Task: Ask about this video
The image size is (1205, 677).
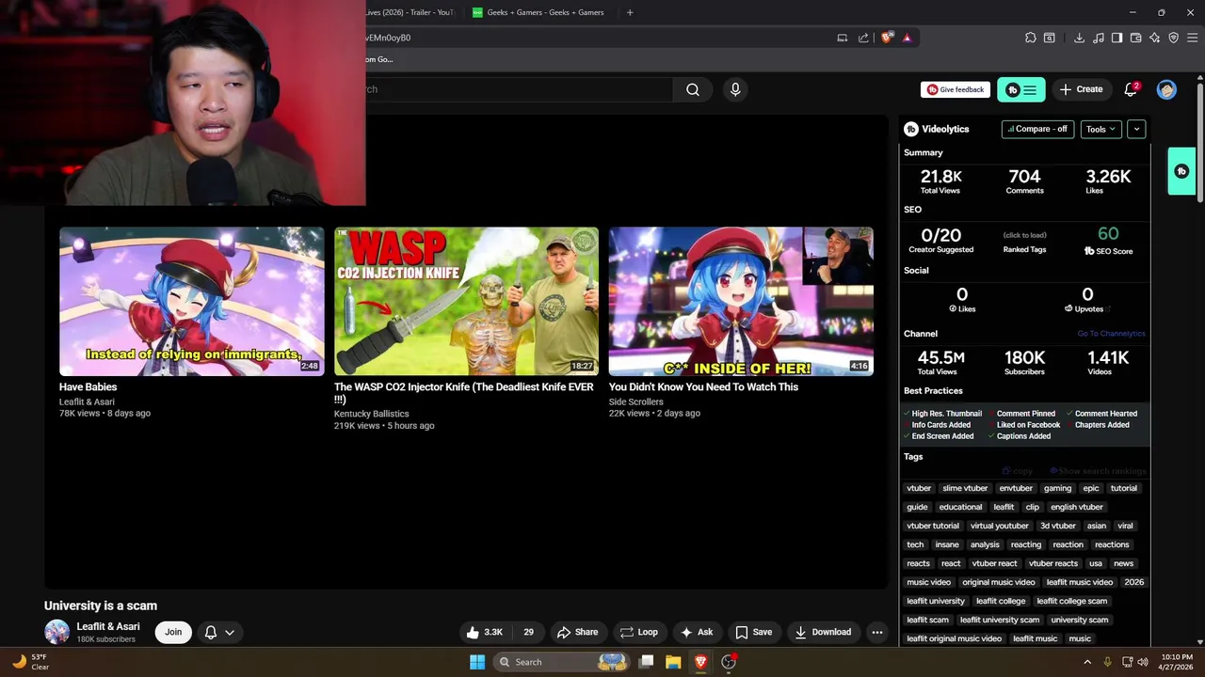Action: [697, 632]
